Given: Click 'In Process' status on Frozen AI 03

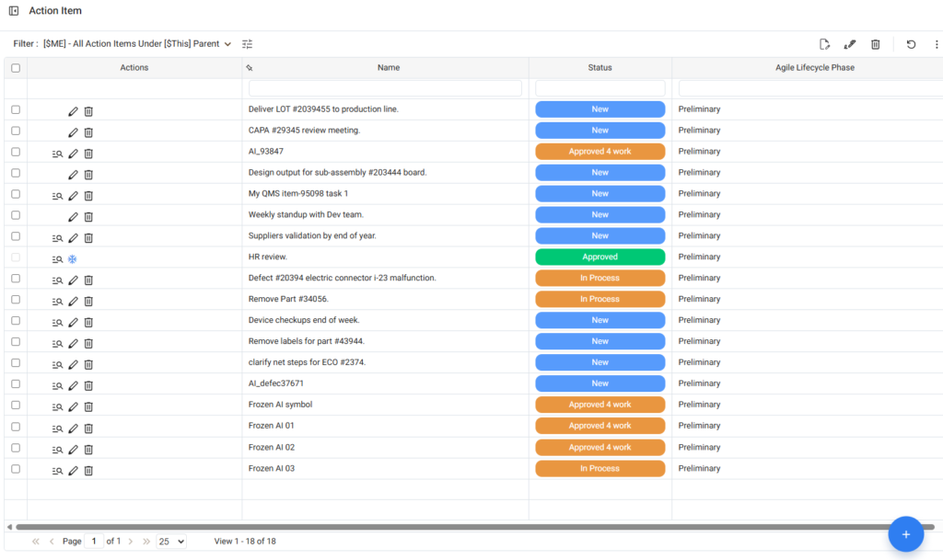Looking at the screenshot, I should 600,469.
